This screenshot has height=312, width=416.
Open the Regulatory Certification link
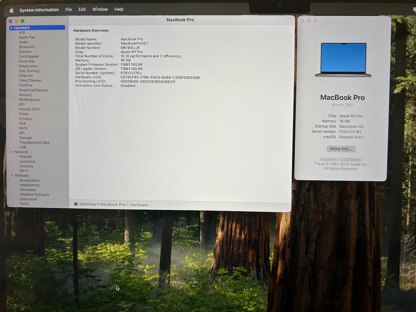[x=341, y=159]
